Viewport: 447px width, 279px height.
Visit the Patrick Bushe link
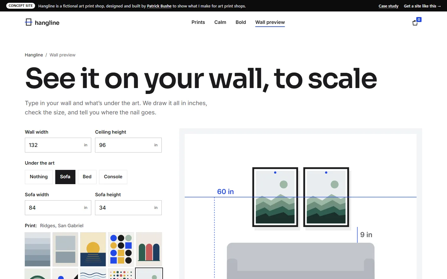(x=159, y=6)
